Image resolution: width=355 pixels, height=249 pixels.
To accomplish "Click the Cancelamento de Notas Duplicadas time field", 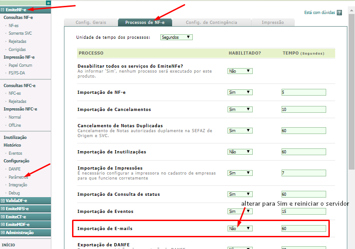I will (304, 131).
